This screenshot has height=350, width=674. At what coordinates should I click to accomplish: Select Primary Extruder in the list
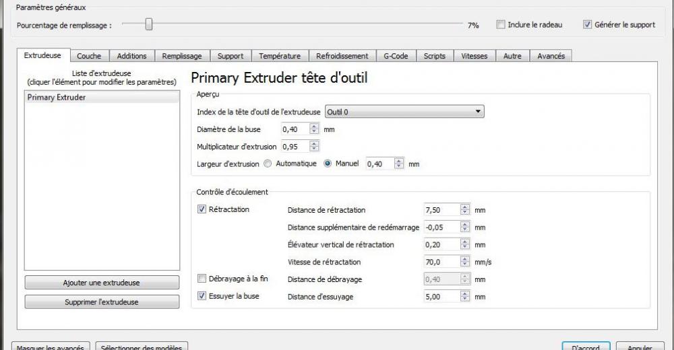102,98
